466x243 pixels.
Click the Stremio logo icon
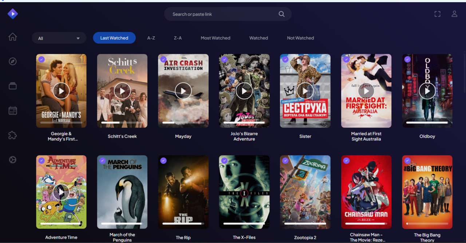coord(13,14)
